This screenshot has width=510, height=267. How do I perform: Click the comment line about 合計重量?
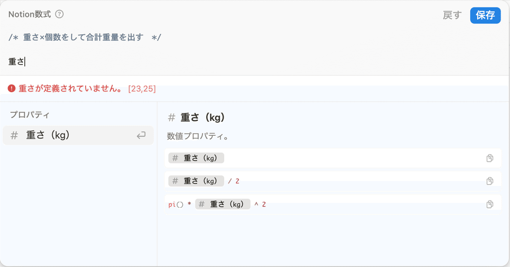click(85, 37)
